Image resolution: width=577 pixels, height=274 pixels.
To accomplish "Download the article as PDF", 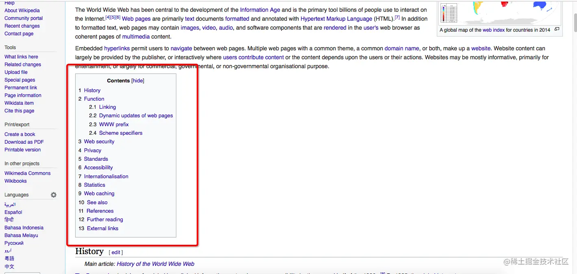I will pyautogui.click(x=24, y=142).
